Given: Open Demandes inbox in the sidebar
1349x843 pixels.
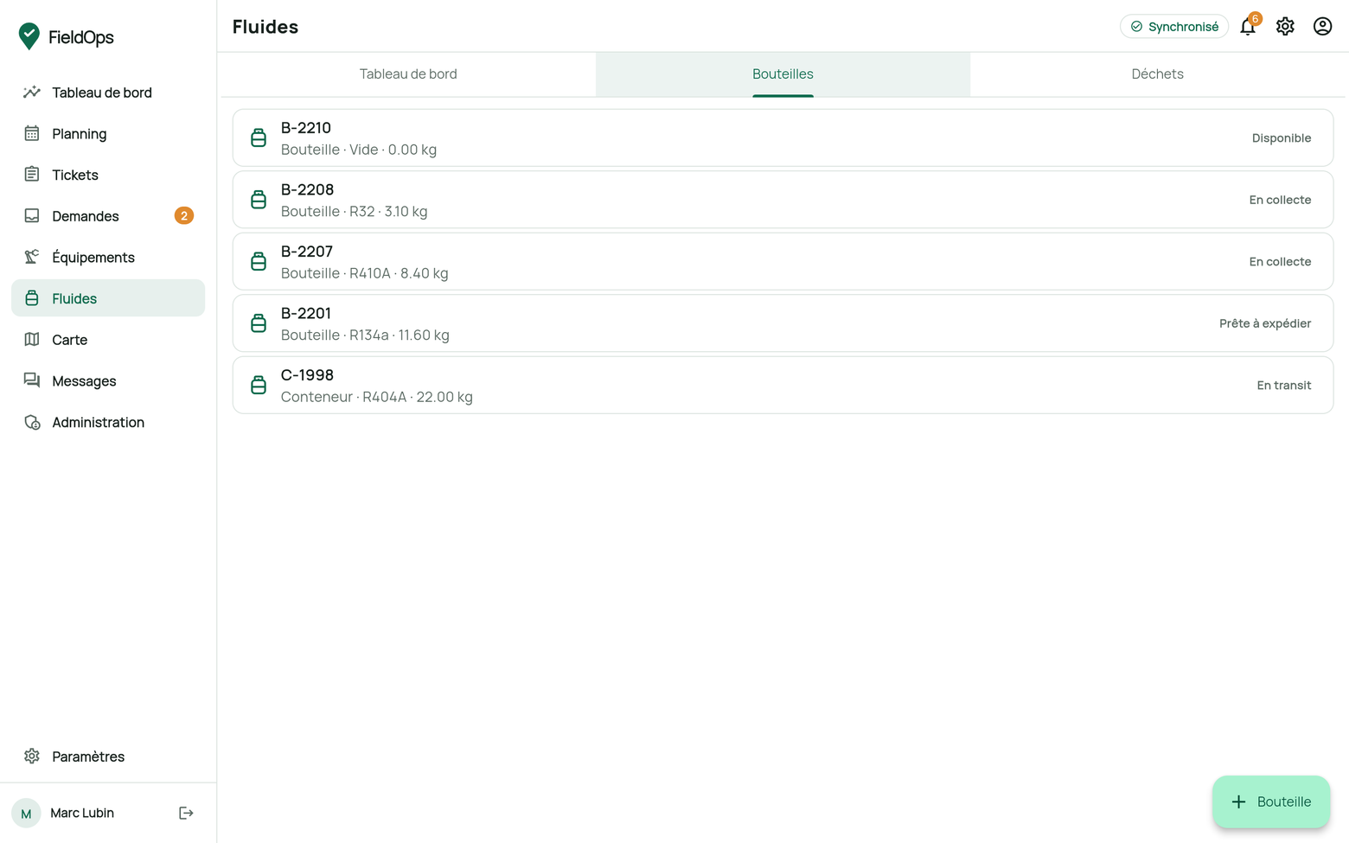Looking at the screenshot, I should click(x=108, y=216).
